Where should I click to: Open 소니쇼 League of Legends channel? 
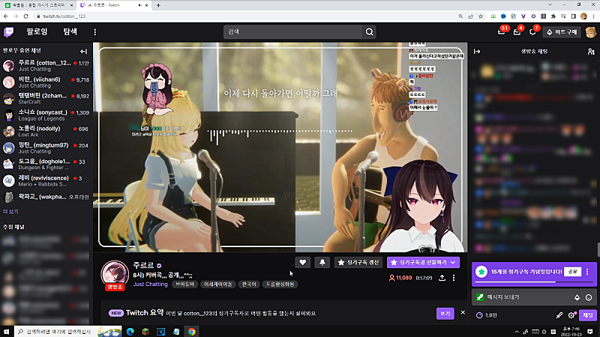[x=46, y=115]
